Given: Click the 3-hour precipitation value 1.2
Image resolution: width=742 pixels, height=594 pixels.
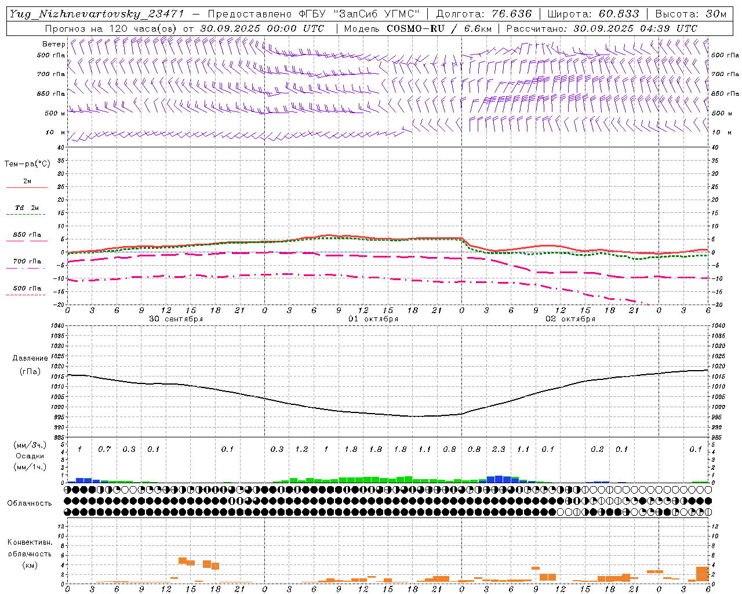Looking at the screenshot, I should (301, 450).
